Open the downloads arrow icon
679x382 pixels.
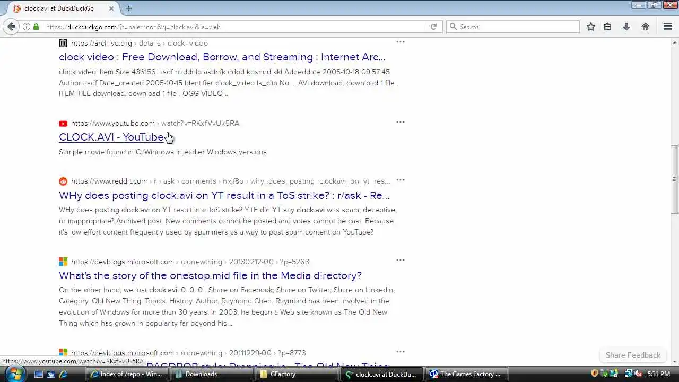tap(626, 27)
